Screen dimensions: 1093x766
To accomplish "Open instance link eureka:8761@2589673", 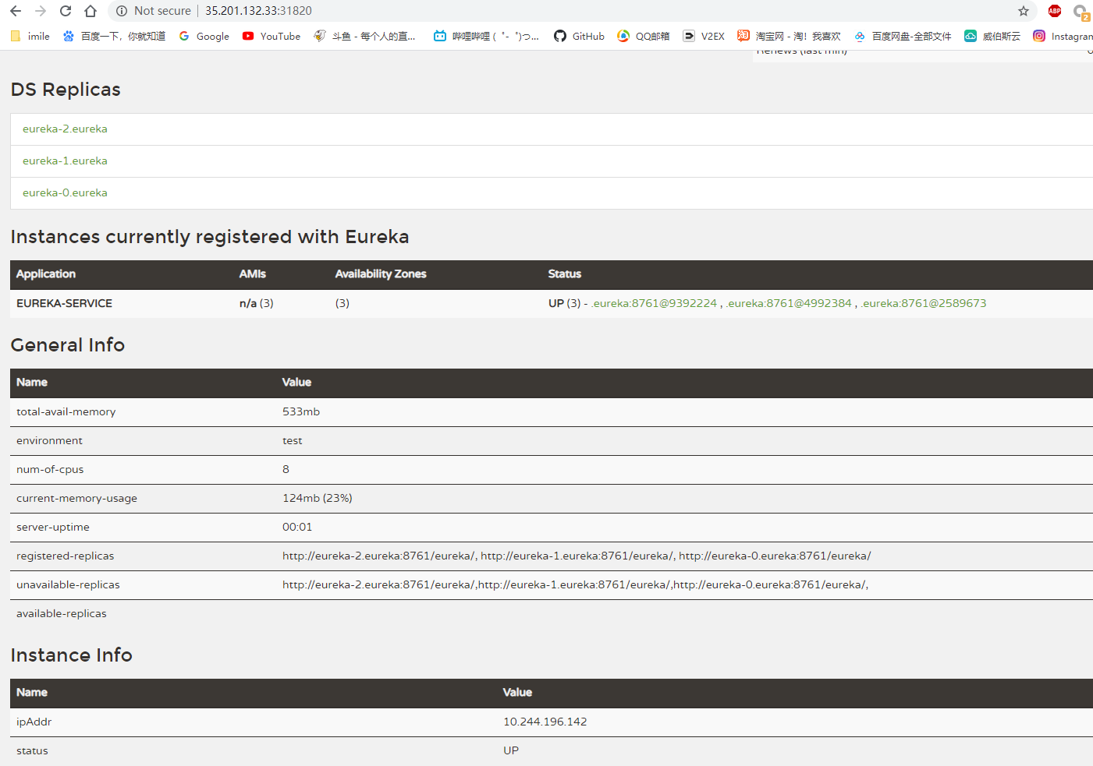I will (x=924, y=303).
